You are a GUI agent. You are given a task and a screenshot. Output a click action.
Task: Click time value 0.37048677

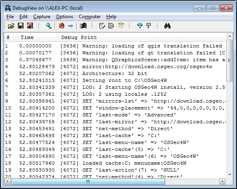(x=35, y=60)
